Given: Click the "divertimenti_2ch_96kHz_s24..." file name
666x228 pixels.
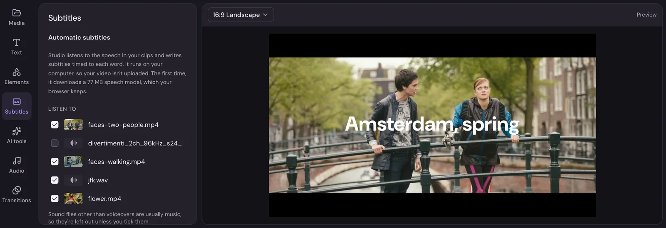Looking at the screenshot, I should [x=135, y=143].
